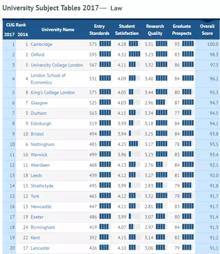Click the Durham university link
Viewport: 220px width, 254px height.
tap(38, 113)
